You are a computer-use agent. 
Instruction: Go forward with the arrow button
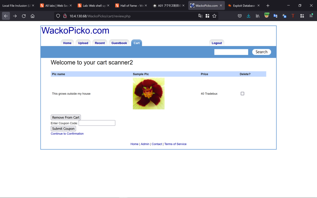coord(15,16)
